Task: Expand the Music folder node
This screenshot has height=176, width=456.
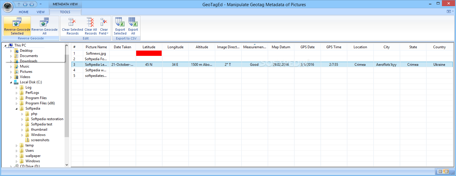Action: click(11, 66)
